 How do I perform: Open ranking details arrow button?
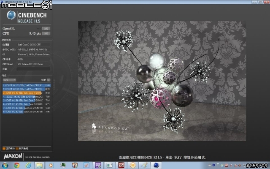coord(49,80)
